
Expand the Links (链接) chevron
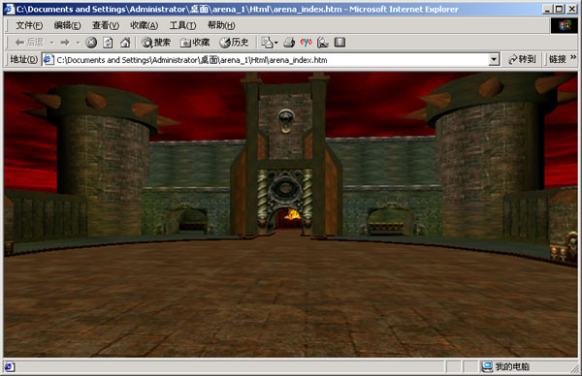573,57
